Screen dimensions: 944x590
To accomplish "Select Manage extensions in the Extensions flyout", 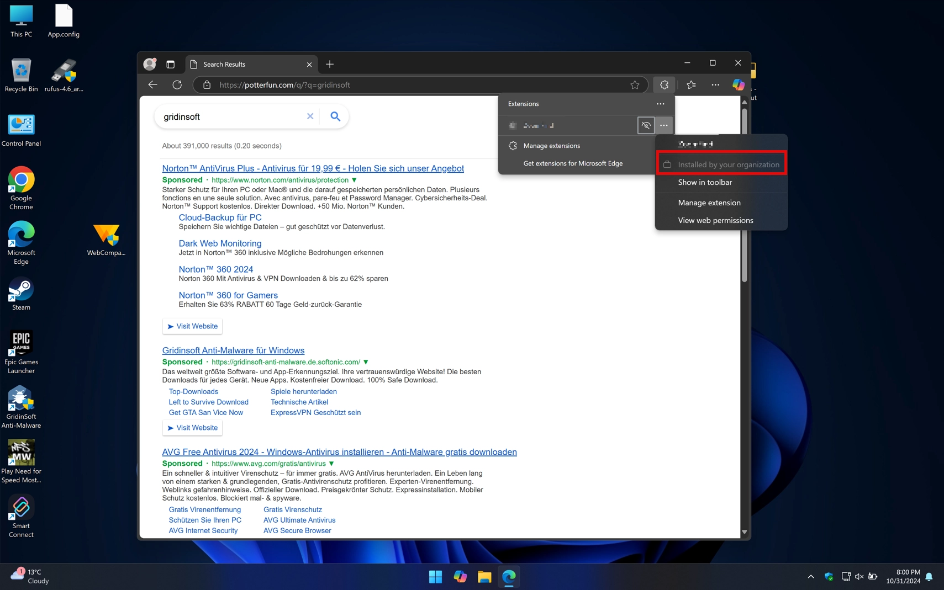I will point(551,146).
